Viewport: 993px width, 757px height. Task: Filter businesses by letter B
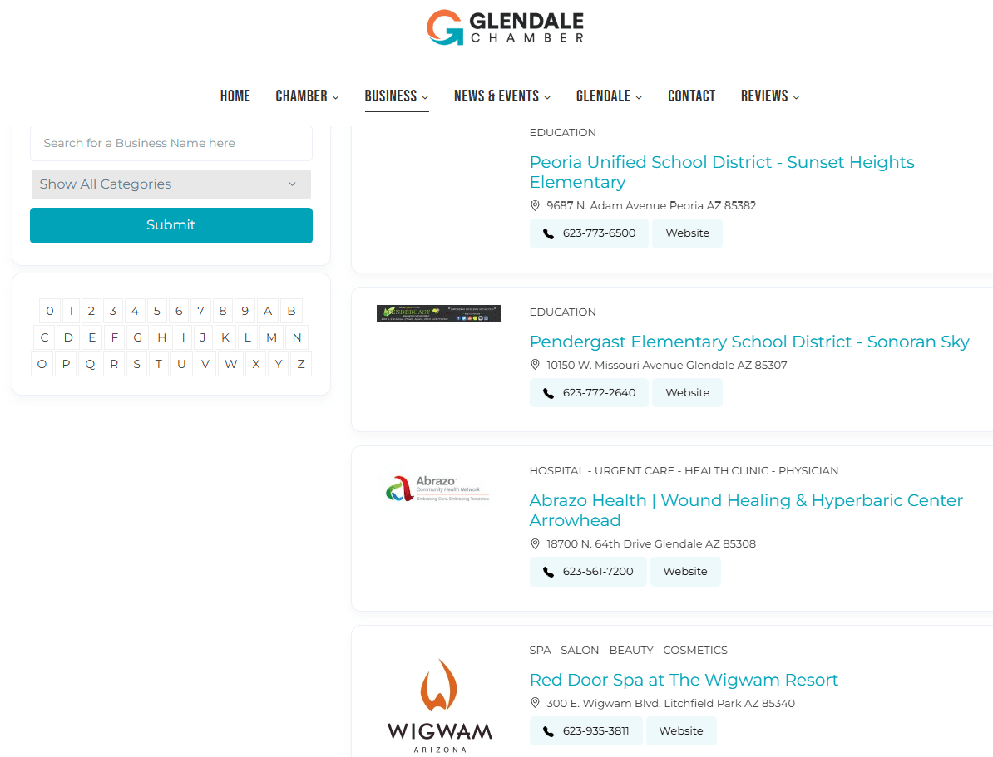click(291, 311)
